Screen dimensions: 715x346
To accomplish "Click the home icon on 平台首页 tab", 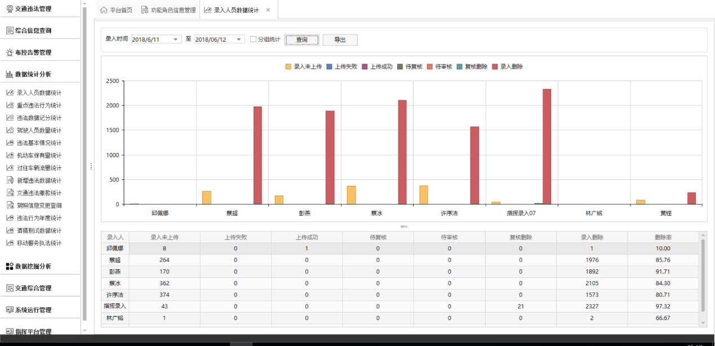I will click(104, 10).
